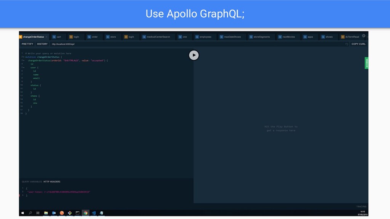Click the 'sku' field in items

tap(35, 103)
